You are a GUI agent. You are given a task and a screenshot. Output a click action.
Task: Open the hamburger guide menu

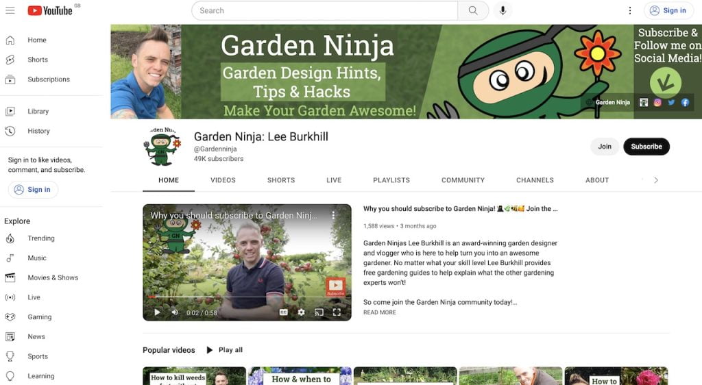[10, 10]
